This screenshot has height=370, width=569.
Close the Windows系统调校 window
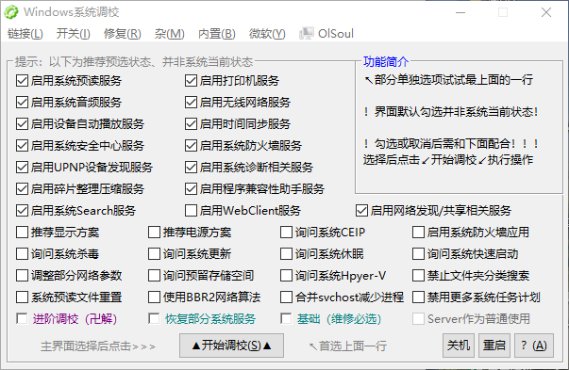click(x=546, y=12)
